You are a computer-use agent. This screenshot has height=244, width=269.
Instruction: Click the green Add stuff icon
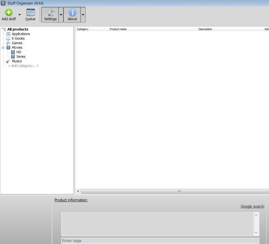(x=9, y=12)
